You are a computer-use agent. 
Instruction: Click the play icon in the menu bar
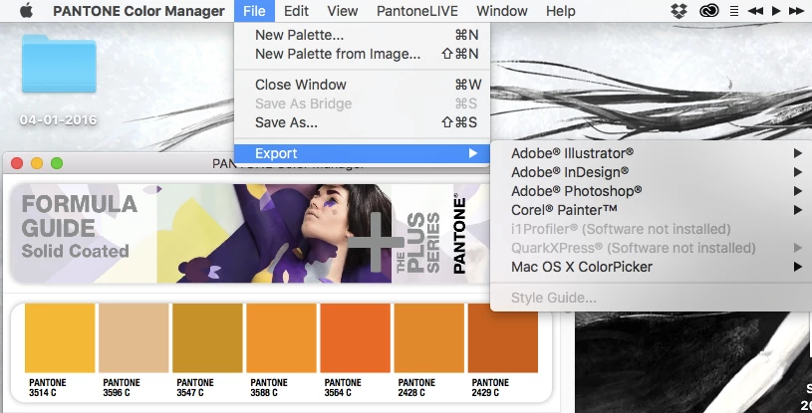coord(776,11)
